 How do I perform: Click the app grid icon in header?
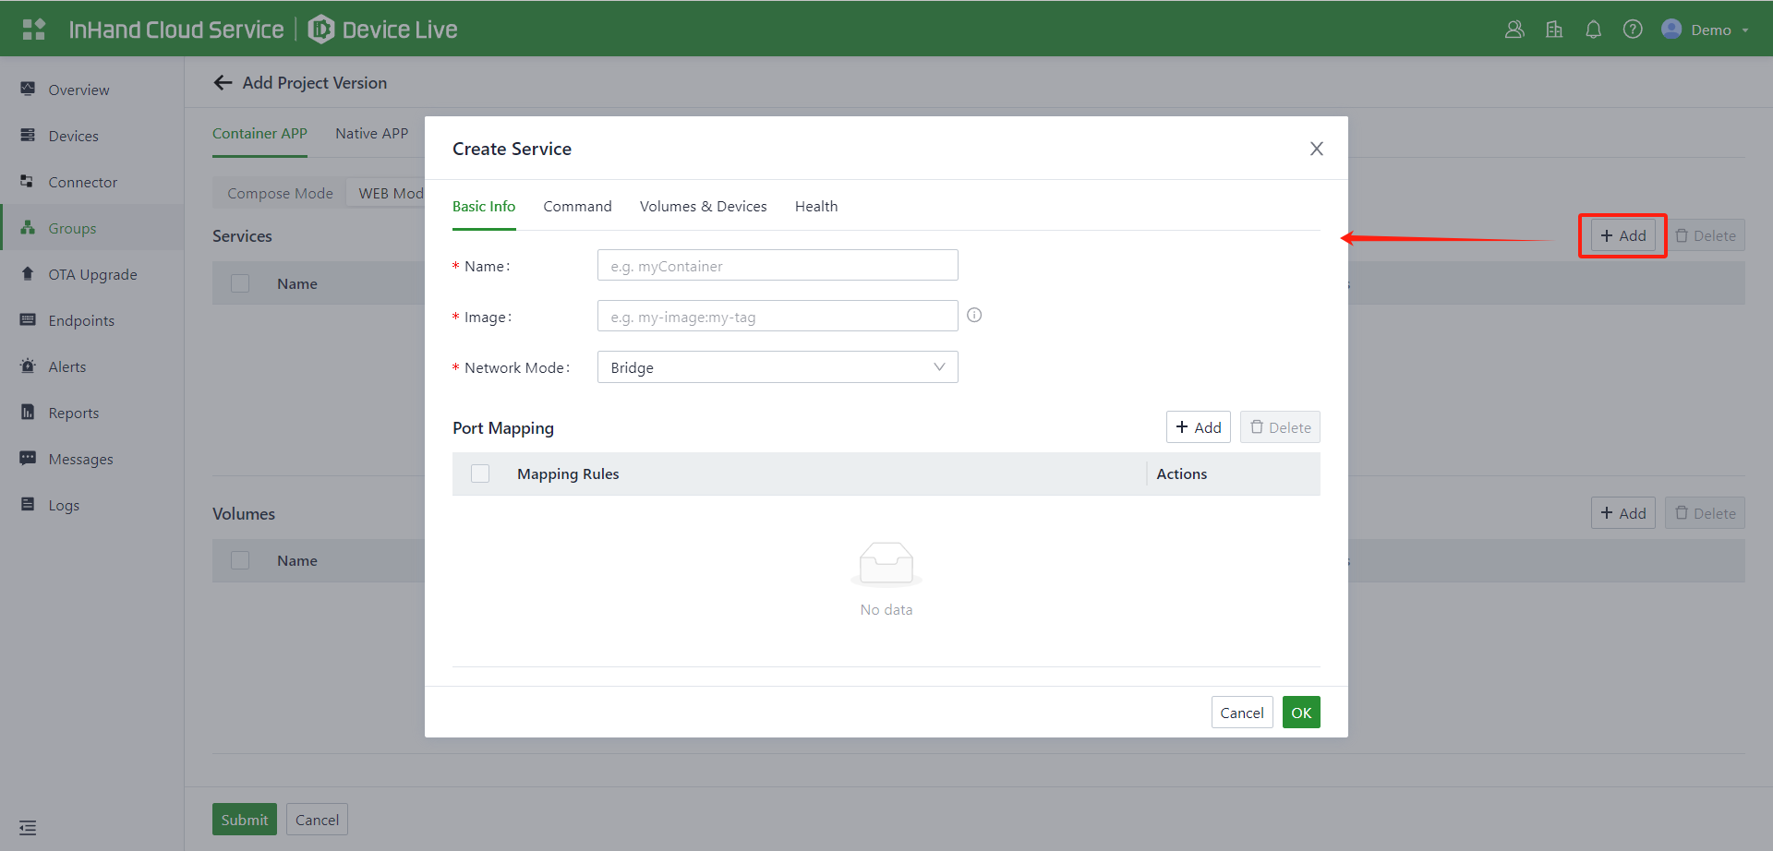34,30
